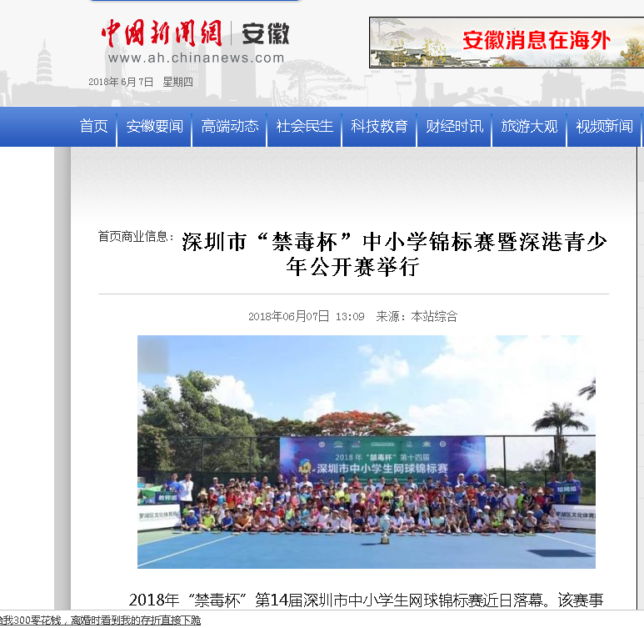The height and width of the screenshot is (628, 644).
Task: Click the article timestamp 2018年06月07日 13:09
Action: pos(306,317)
